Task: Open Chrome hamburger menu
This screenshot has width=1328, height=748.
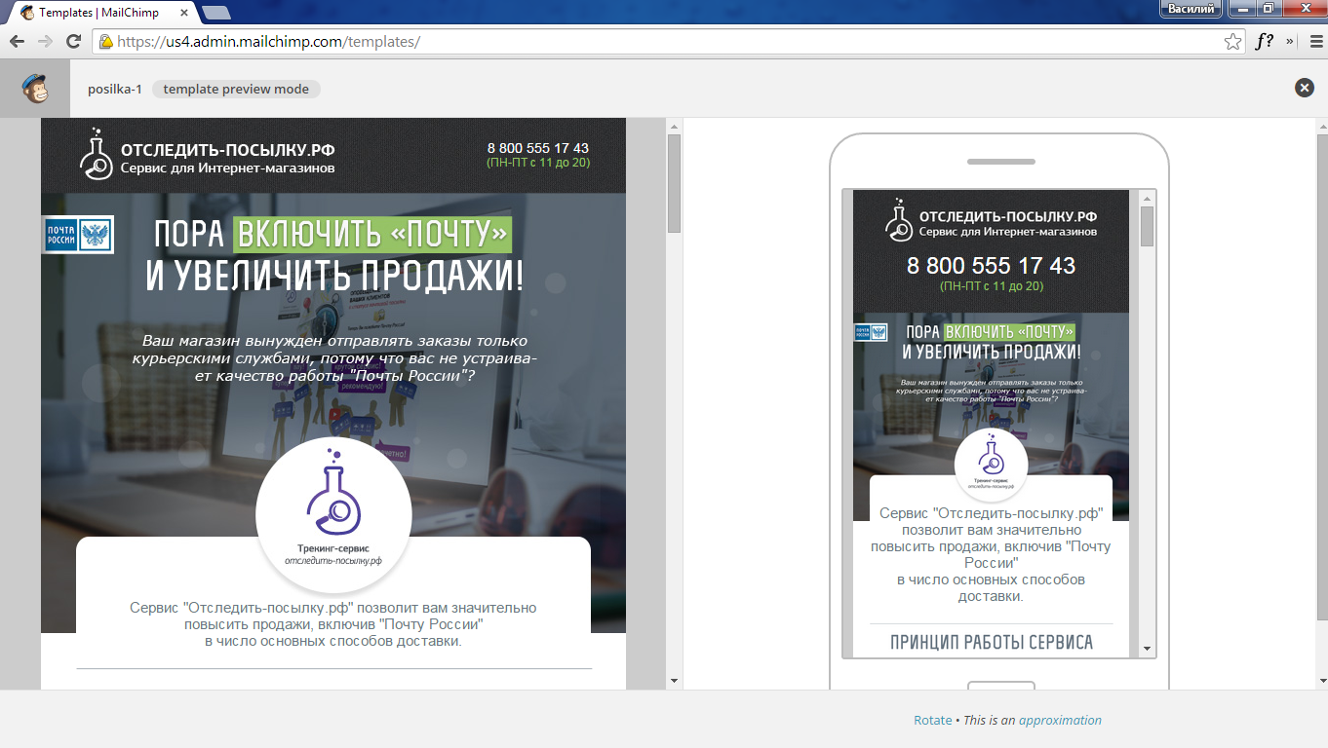Action: tap(1315, 41)
